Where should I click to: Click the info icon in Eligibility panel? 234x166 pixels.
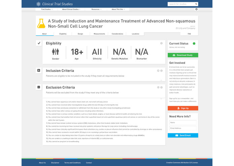tap(161, 43)
